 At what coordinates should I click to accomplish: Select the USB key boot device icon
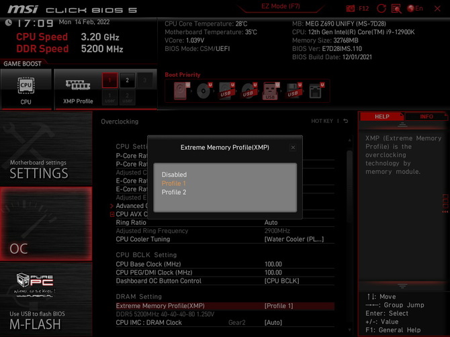point(271,91)
